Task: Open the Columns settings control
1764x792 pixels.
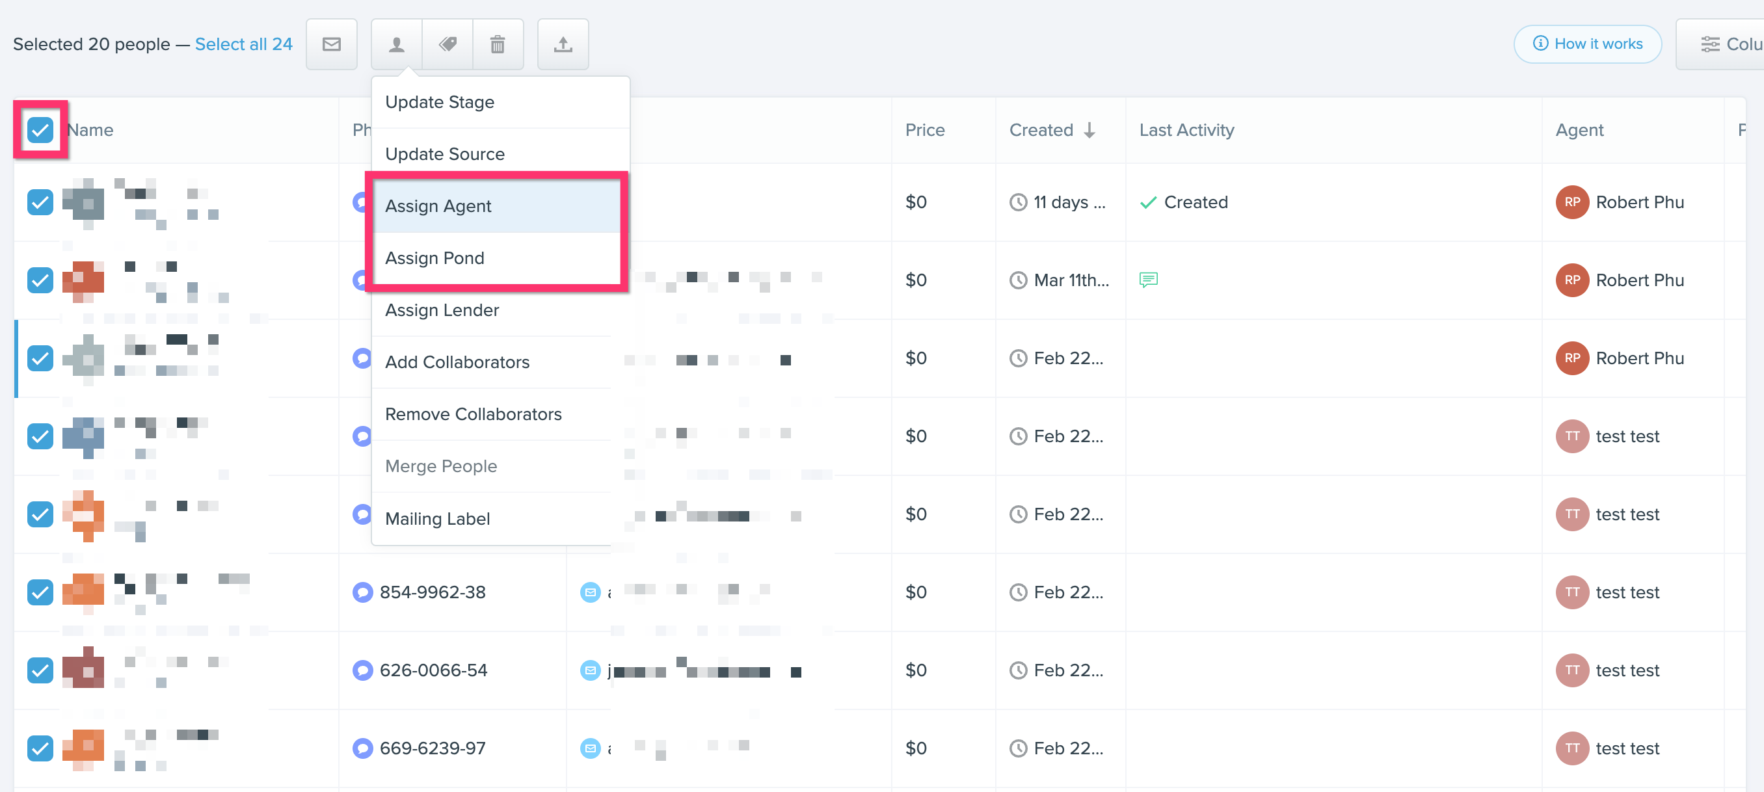Action: tap(1728, 44)
